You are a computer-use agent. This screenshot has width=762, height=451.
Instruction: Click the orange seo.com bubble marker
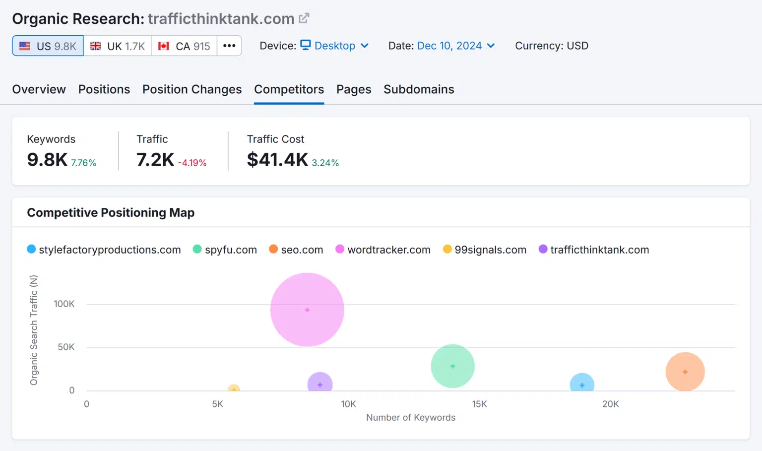coord(685,371)
